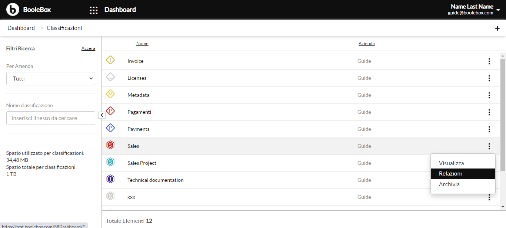Screen dimensions: 506x228
Task: Click the Payments blue diamond icon
Action: coord(110,128)
